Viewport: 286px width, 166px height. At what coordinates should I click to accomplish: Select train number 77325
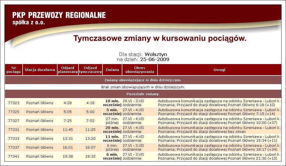[14, 112]
